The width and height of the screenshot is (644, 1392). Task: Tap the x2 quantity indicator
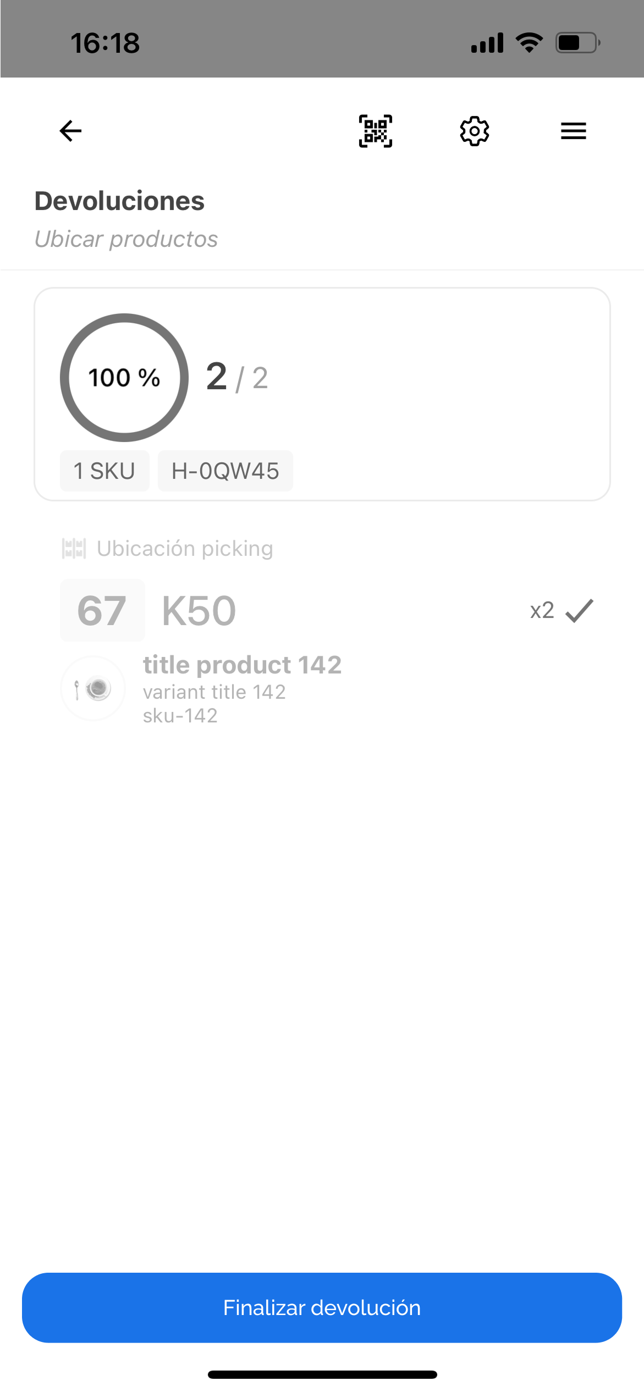(x=542, y=610)
